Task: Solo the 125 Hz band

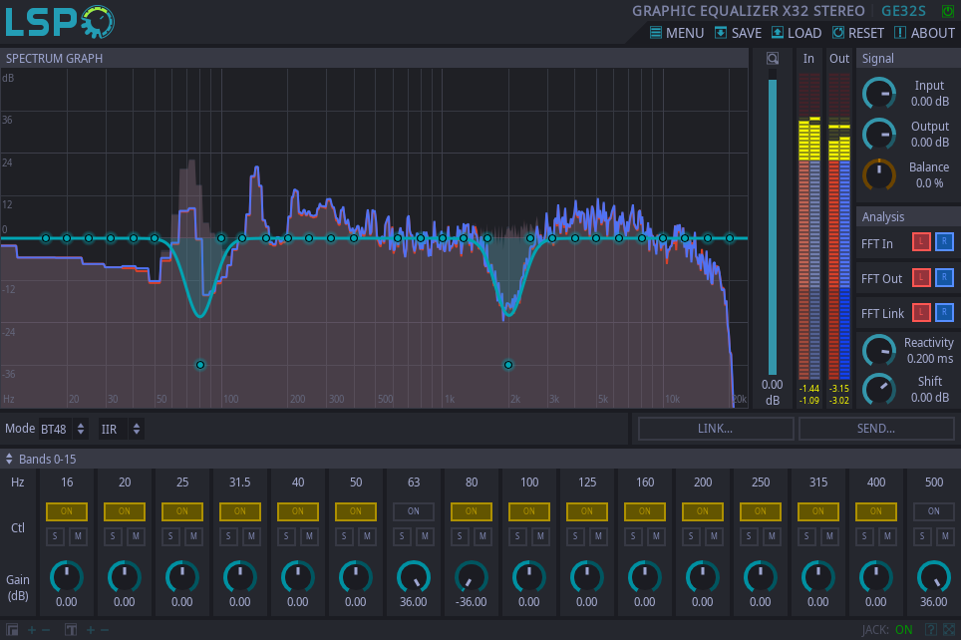Action: tap(575, 536)
